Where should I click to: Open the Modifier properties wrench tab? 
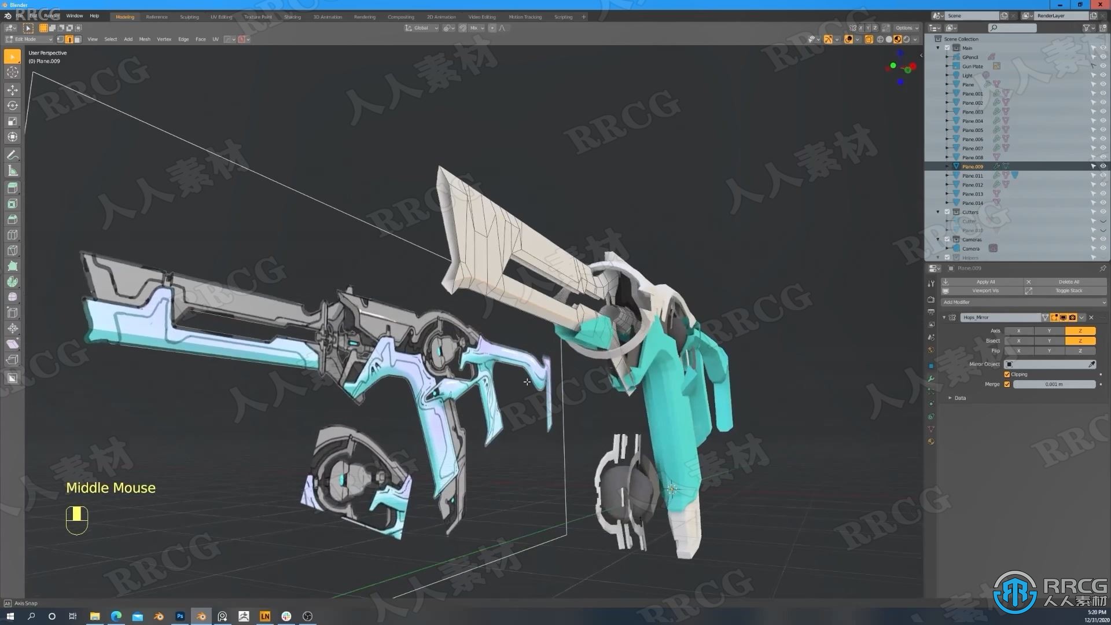931,378
